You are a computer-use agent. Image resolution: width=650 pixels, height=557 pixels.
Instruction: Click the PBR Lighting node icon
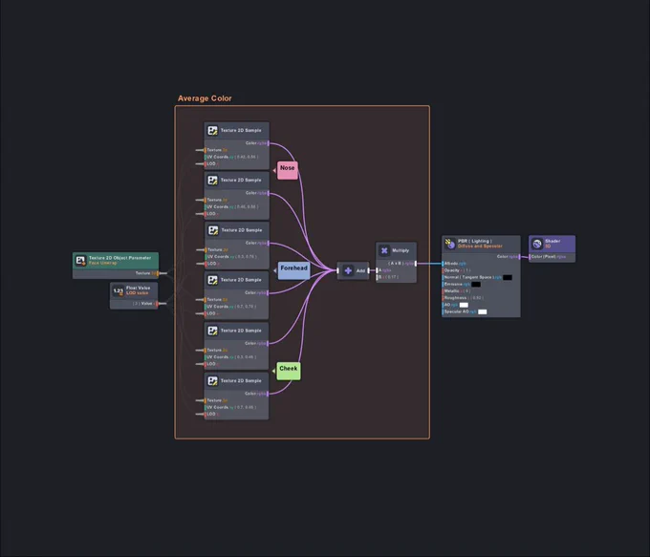tap(450, 244)
